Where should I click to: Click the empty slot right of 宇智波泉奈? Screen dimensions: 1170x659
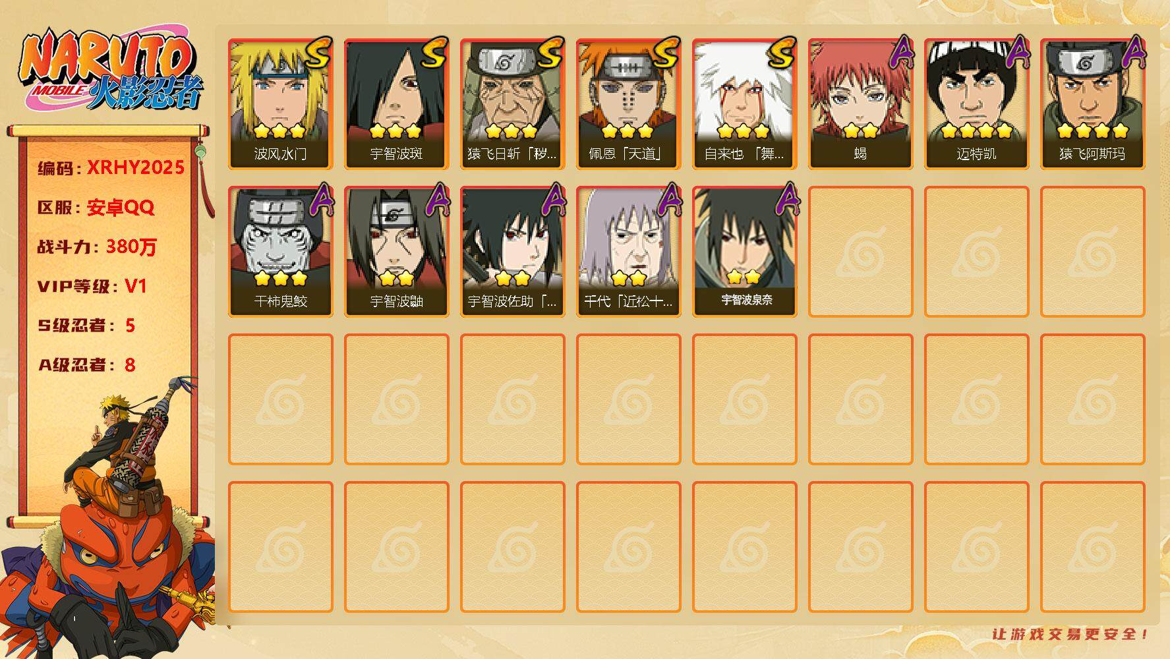point(860,252)
